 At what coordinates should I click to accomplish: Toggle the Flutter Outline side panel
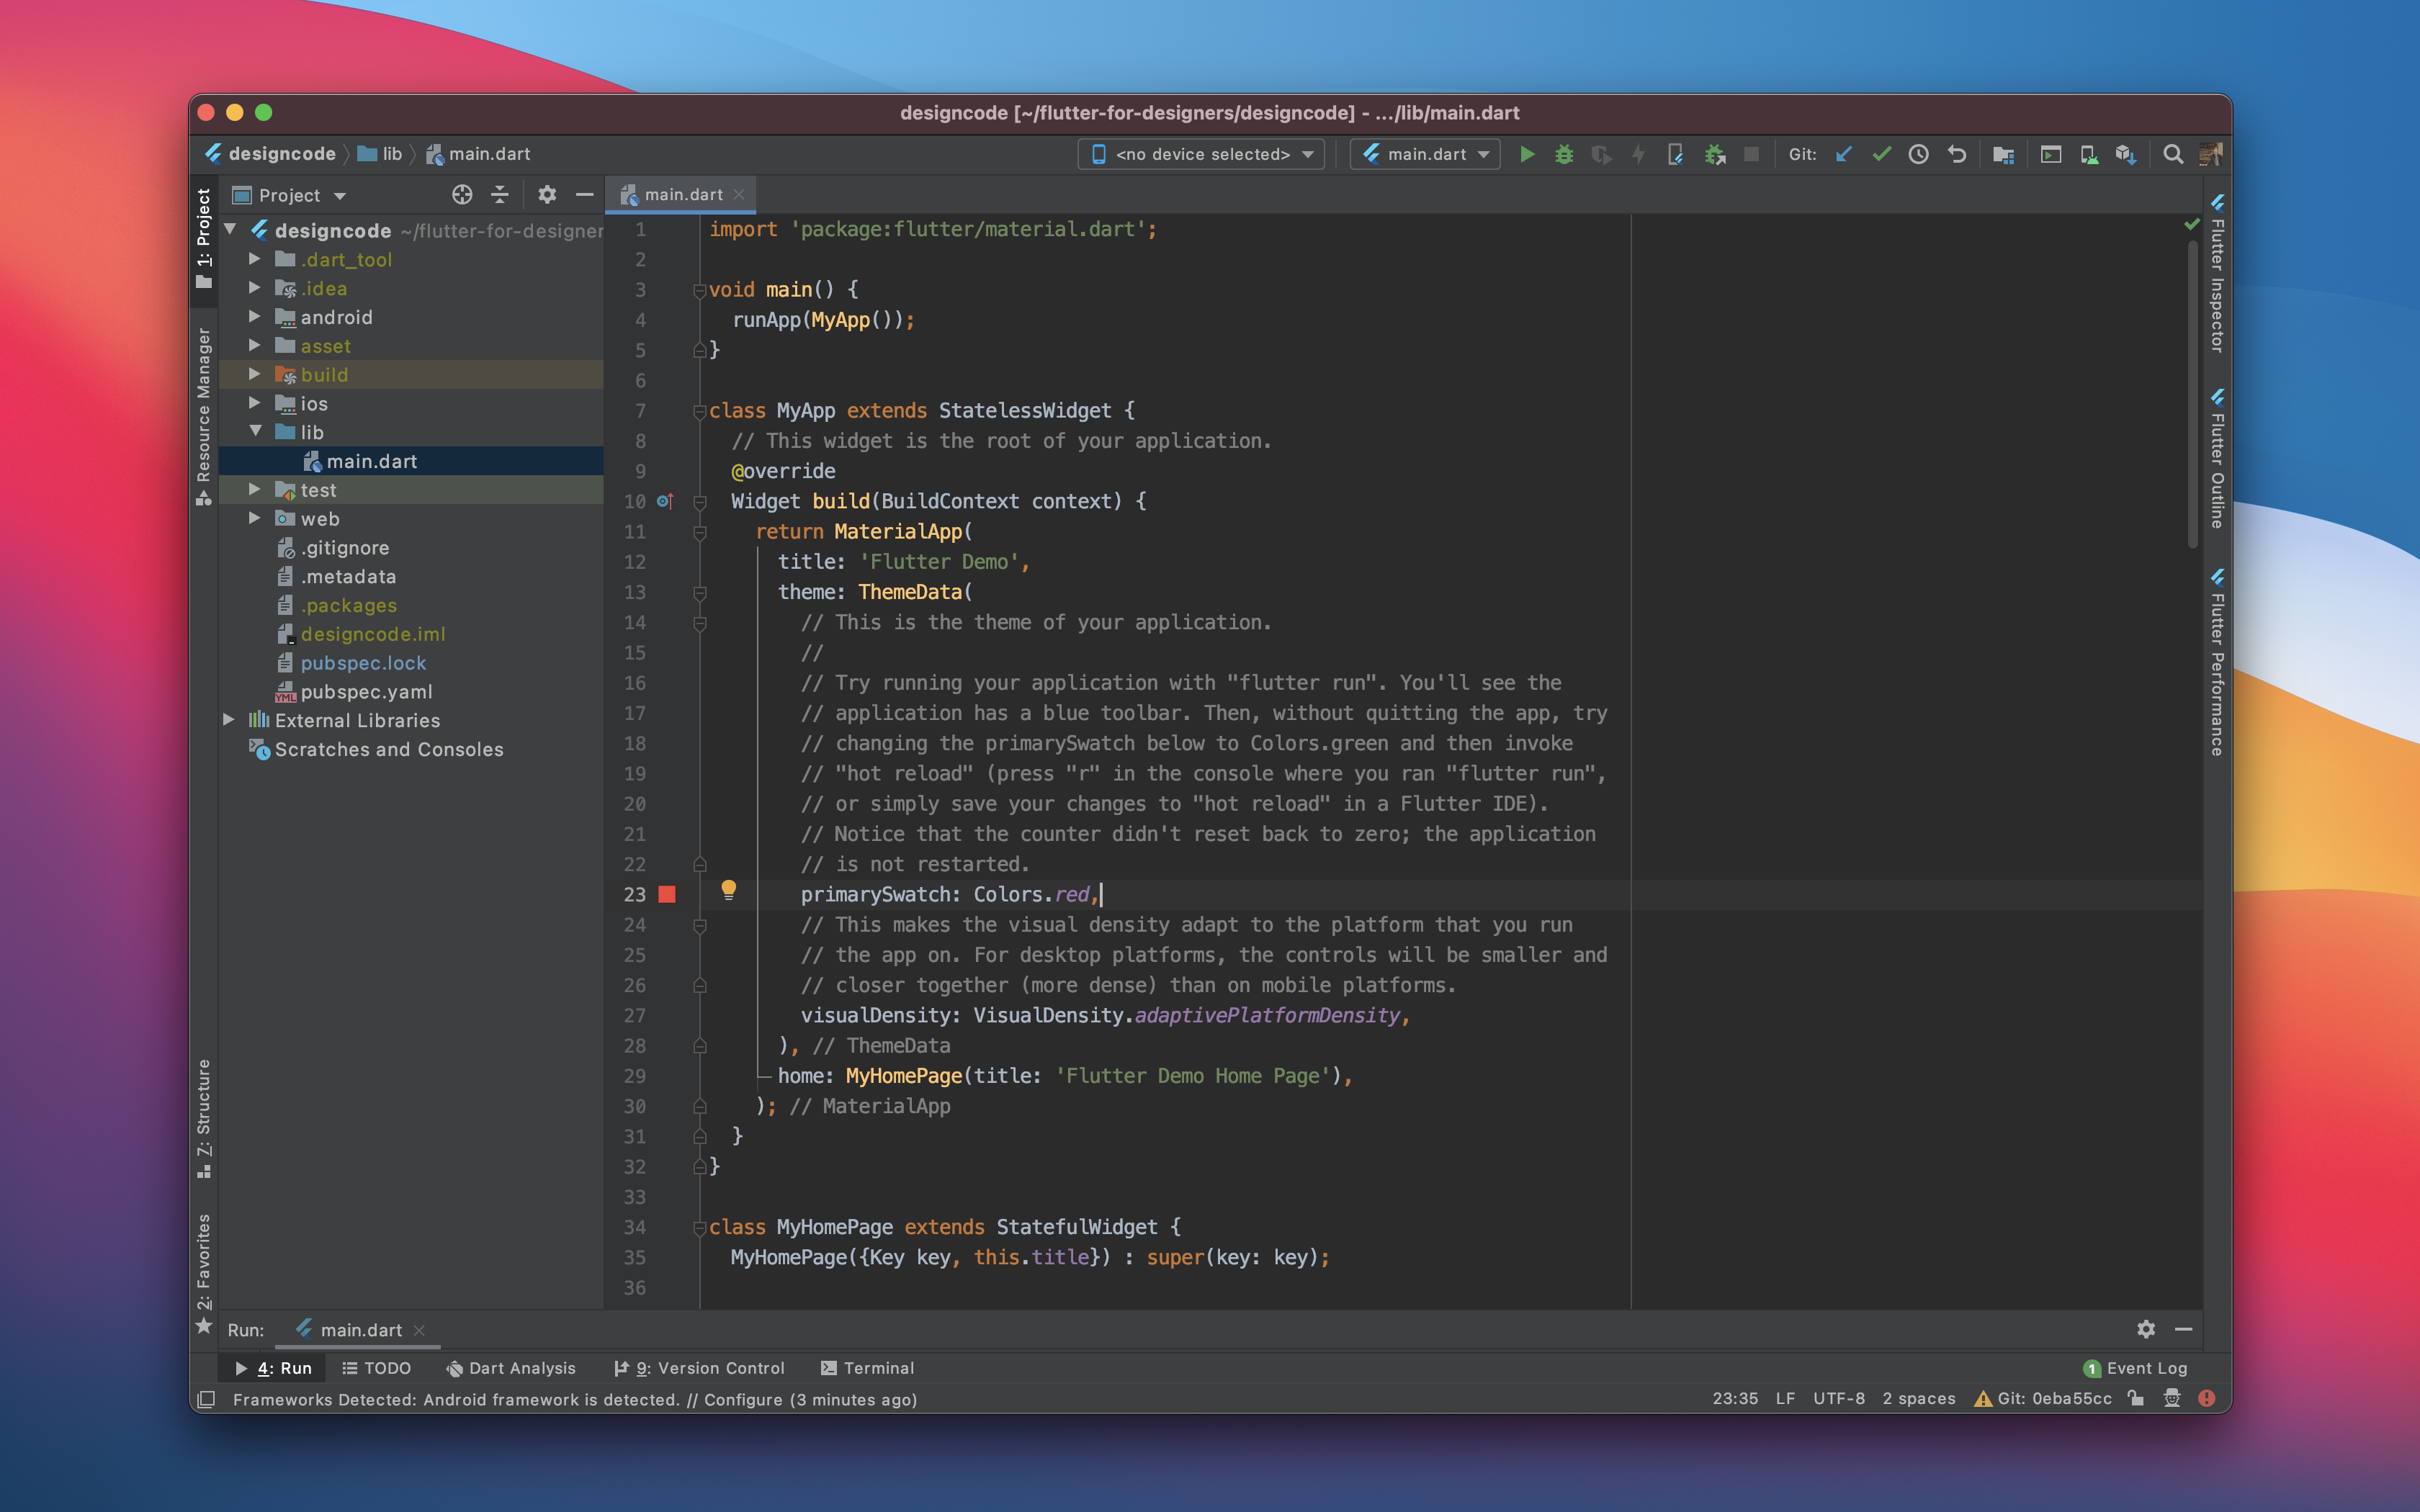[2216, 459]
